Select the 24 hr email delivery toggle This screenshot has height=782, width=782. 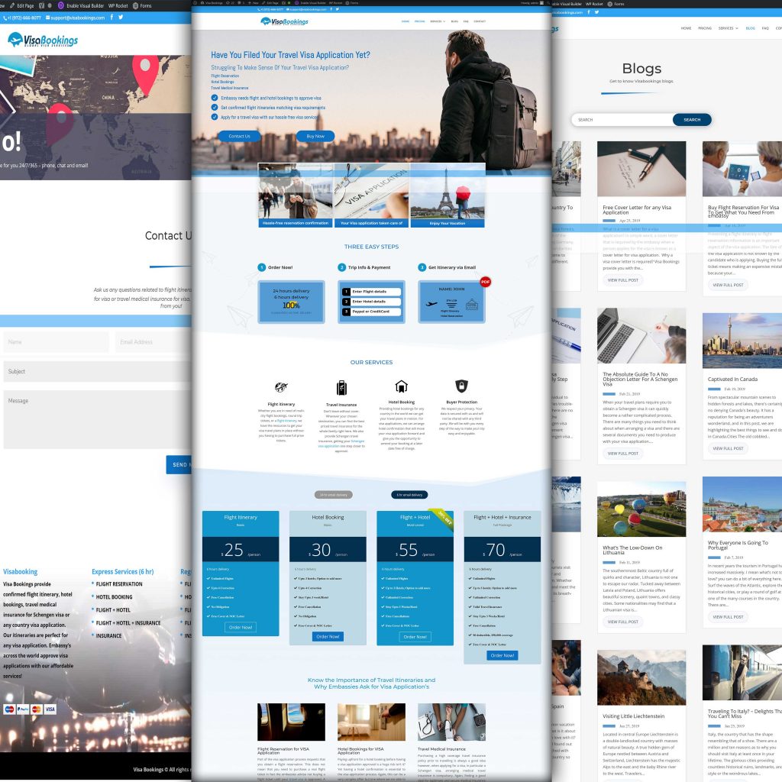[333, 495]
